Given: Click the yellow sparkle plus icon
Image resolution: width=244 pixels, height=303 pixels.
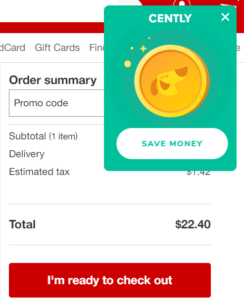Looking at the screenshot, I should point(143,48).
